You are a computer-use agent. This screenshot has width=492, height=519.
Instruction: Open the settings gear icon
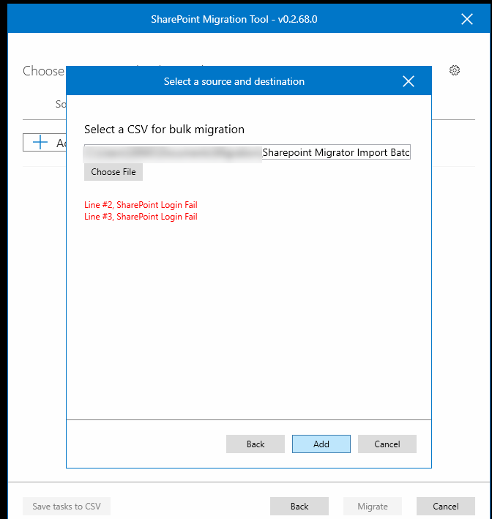455,71
